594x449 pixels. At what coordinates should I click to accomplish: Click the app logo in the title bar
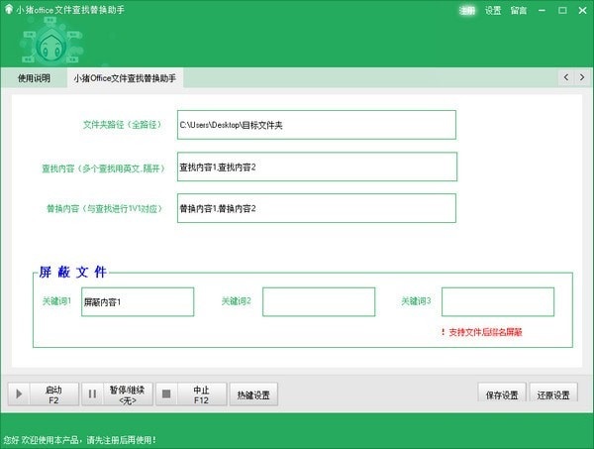[9, 9]
